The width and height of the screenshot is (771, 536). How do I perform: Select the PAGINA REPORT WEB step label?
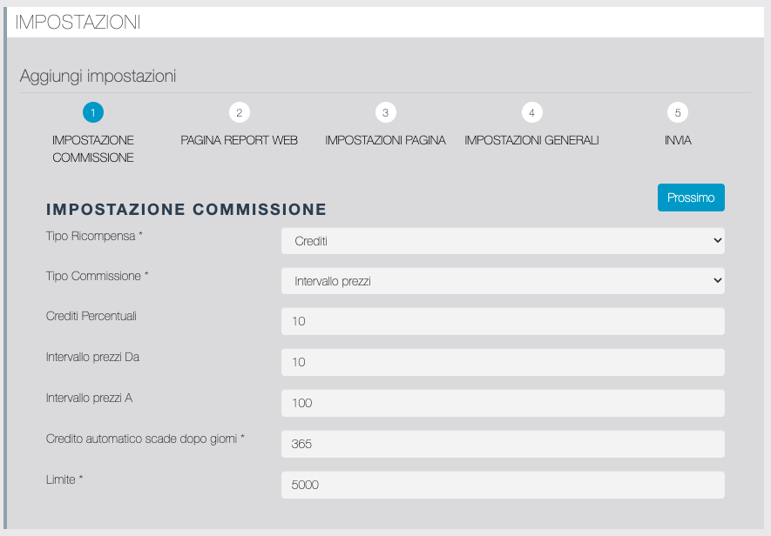(x=239, y=140)
